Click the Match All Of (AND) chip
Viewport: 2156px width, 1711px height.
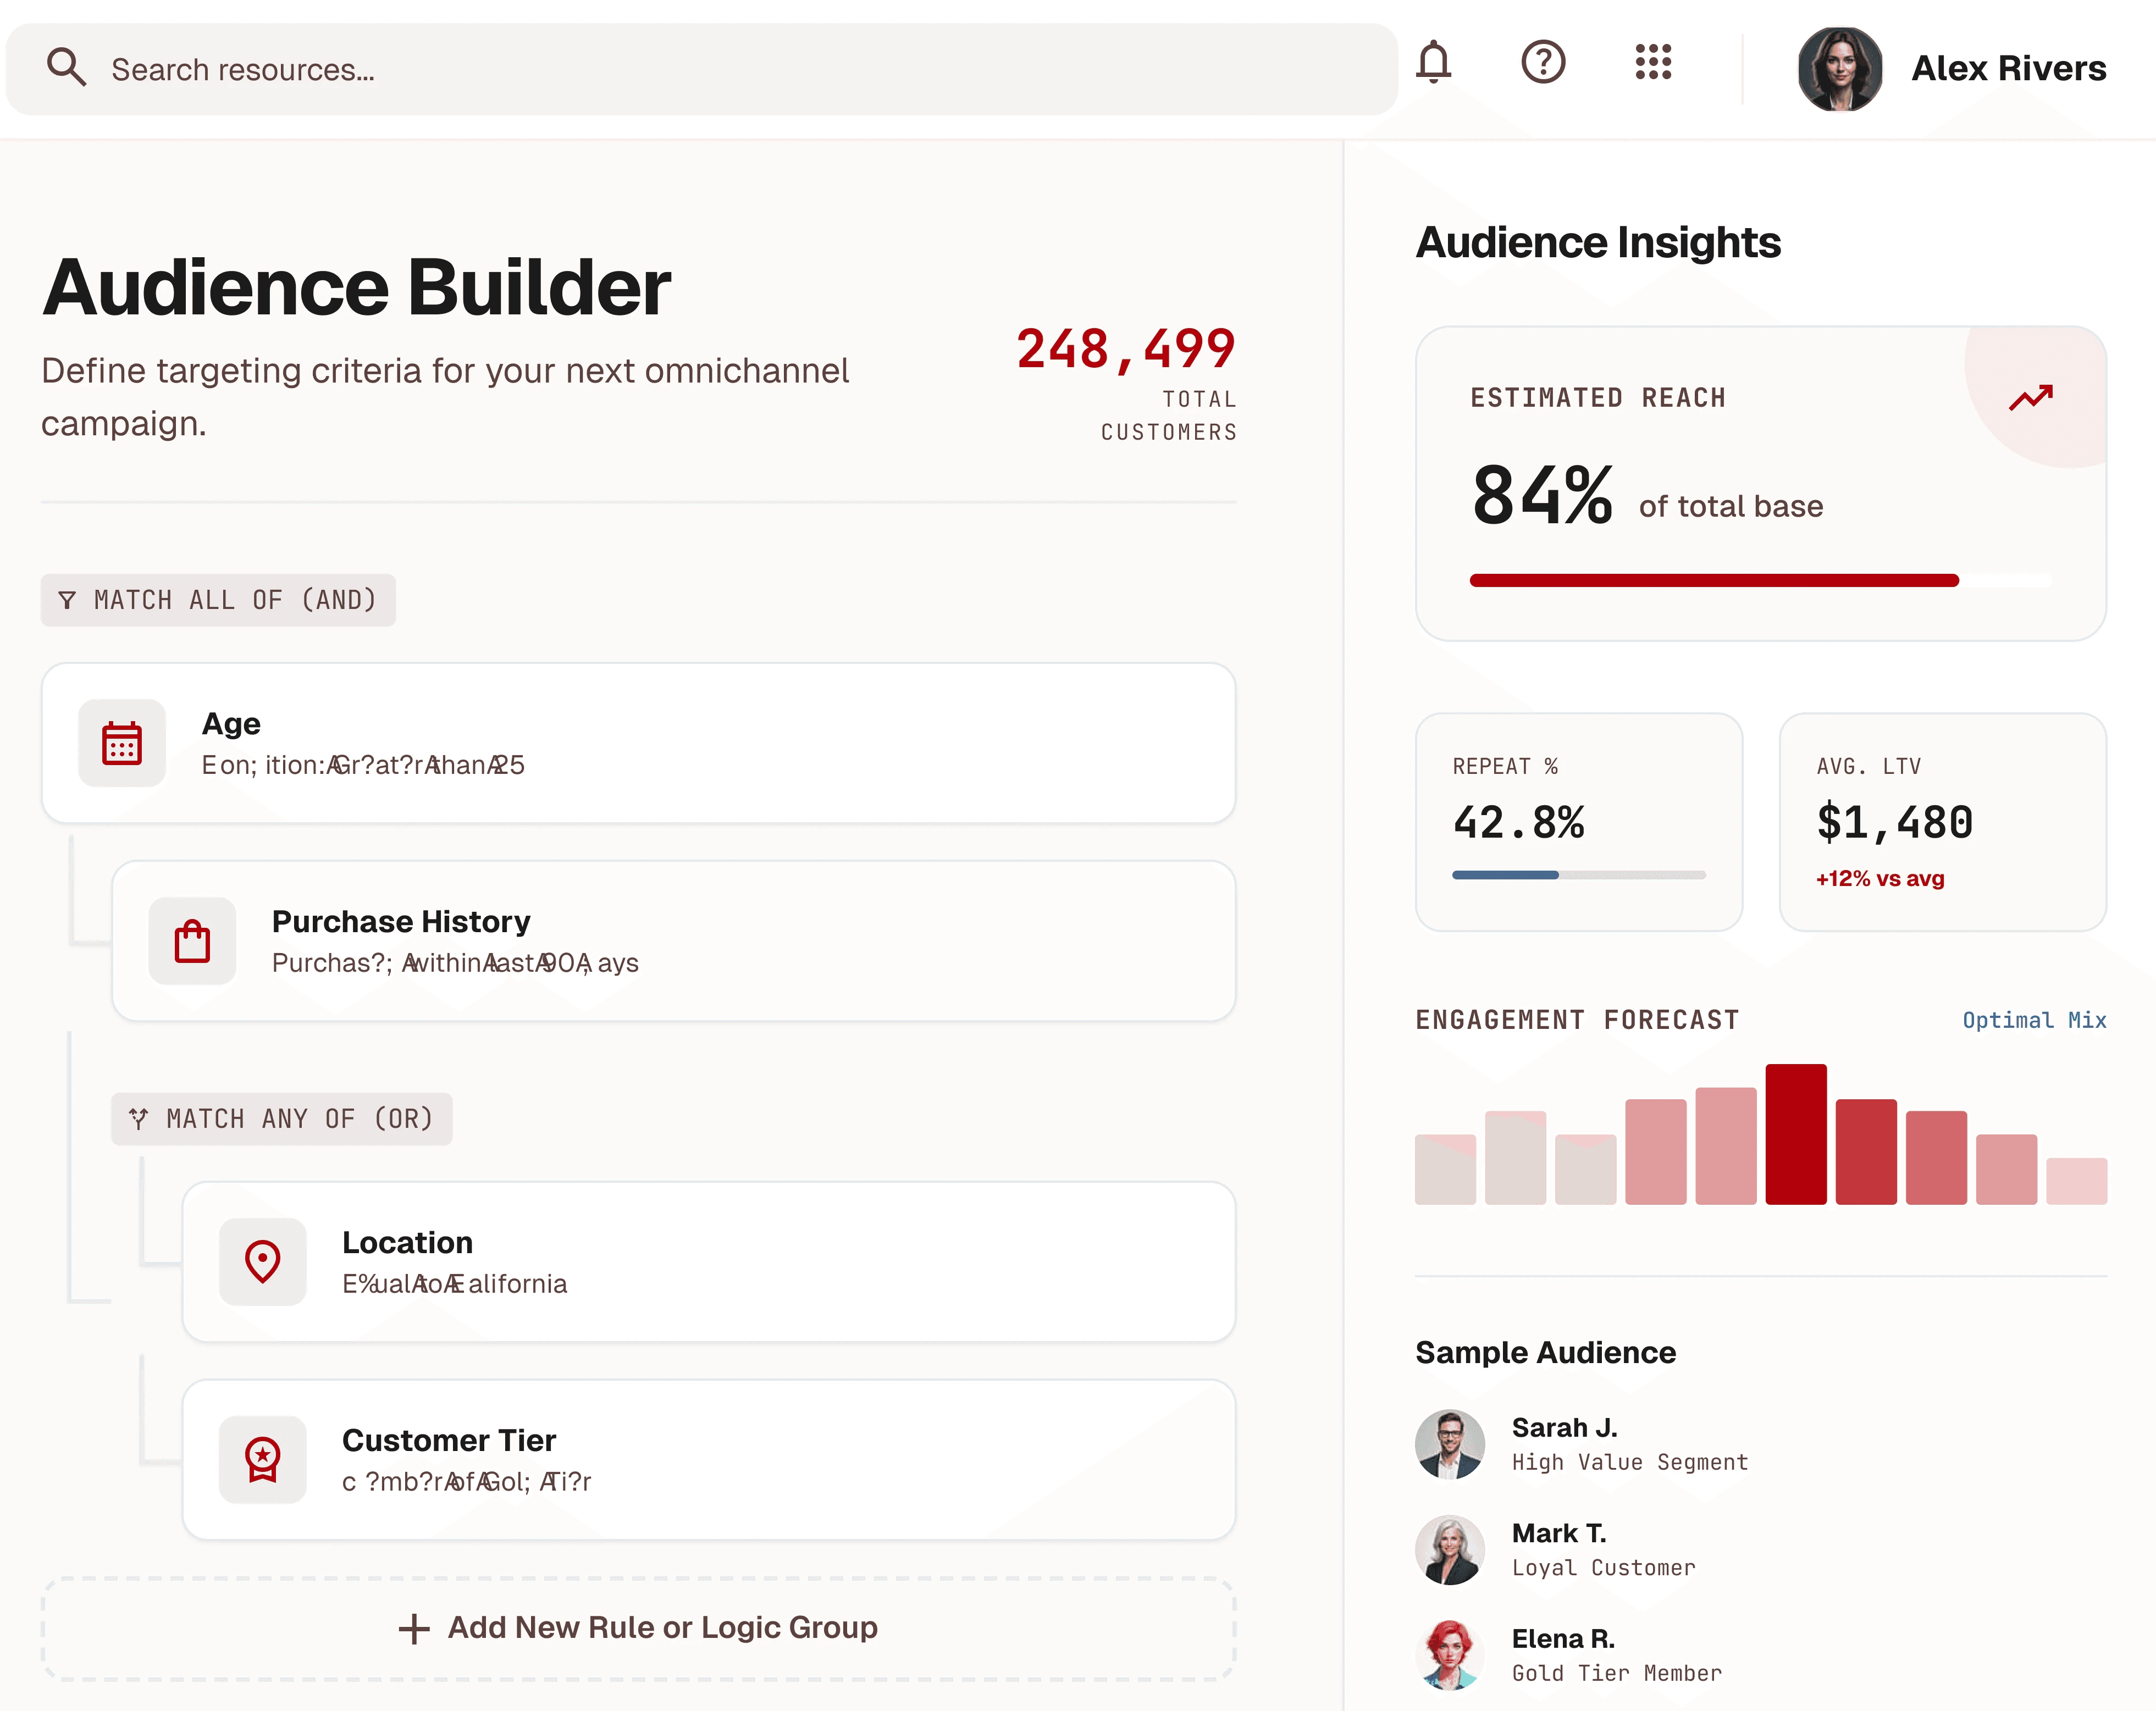pos(218,600)
